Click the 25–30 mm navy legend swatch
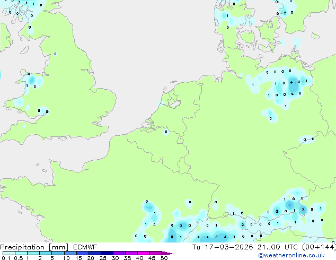The image size is (336, 260). coord(107,253)
